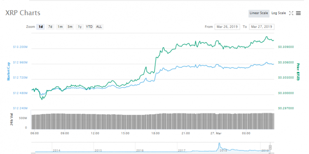Click the 27. Mar time axis label
The width and height of the screenshot is (309, 154).
coord(216,133)
